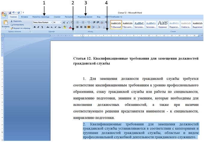Open the Рецензирование tab

85,17
